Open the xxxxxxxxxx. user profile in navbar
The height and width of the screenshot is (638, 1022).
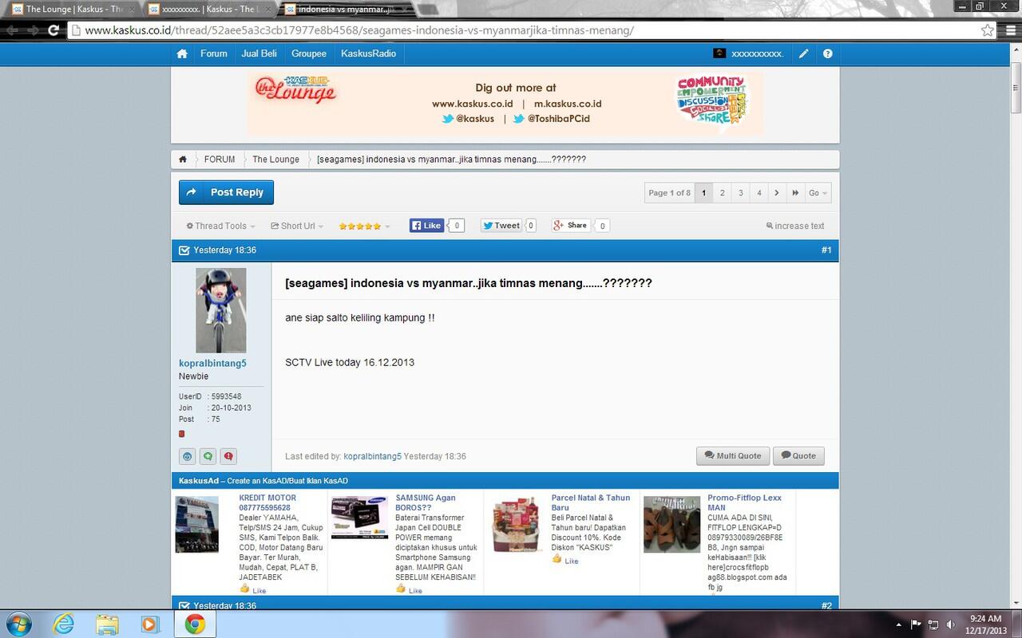[x=749, y=53]
